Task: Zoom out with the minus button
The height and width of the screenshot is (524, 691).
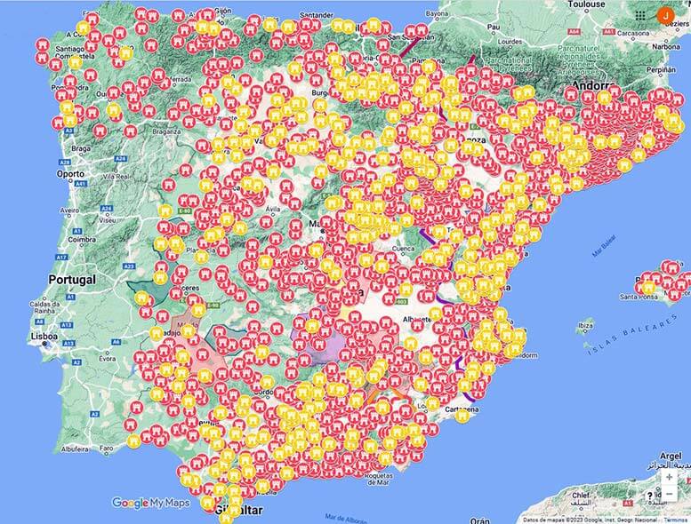Action: click(669, 495)
